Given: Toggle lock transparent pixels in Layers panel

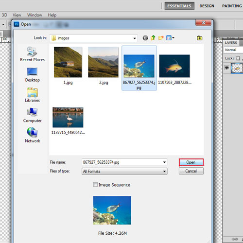Looking at the screenshot, I should point(238,58).
